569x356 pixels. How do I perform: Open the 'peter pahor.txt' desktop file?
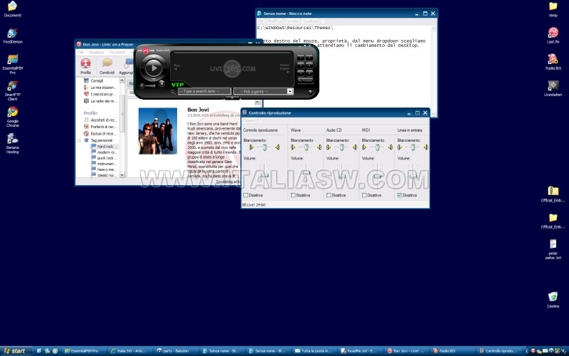553,249
